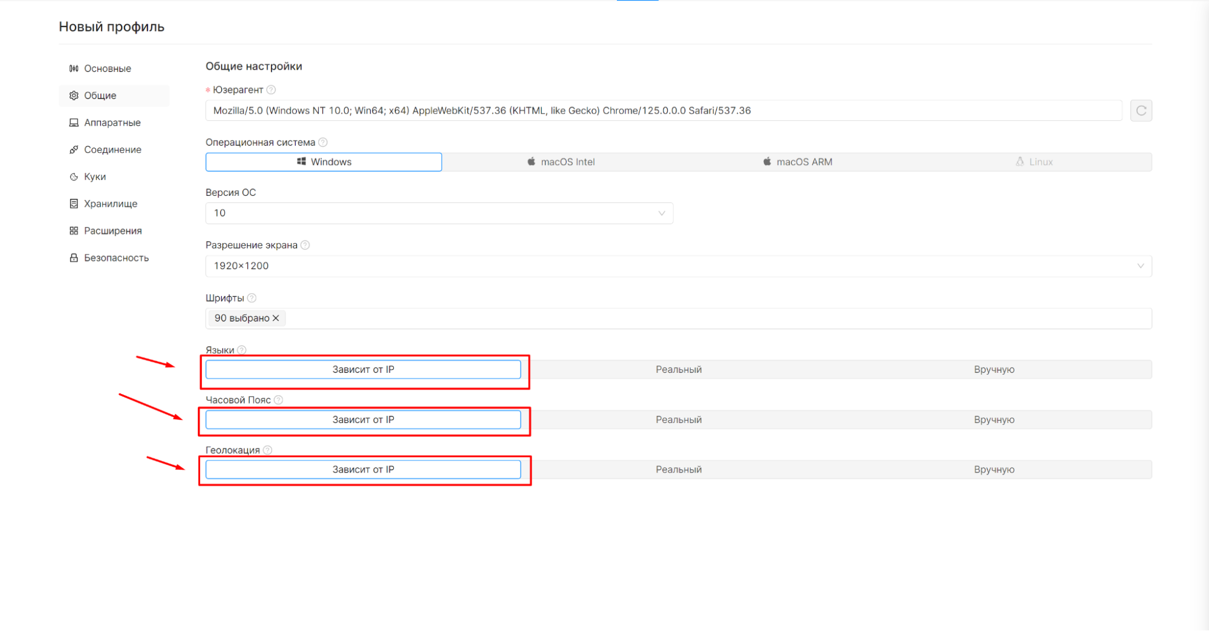Screen dimensions: 1209x631
Task: Set Геолокация to Реальный
Action: point(679,470)
